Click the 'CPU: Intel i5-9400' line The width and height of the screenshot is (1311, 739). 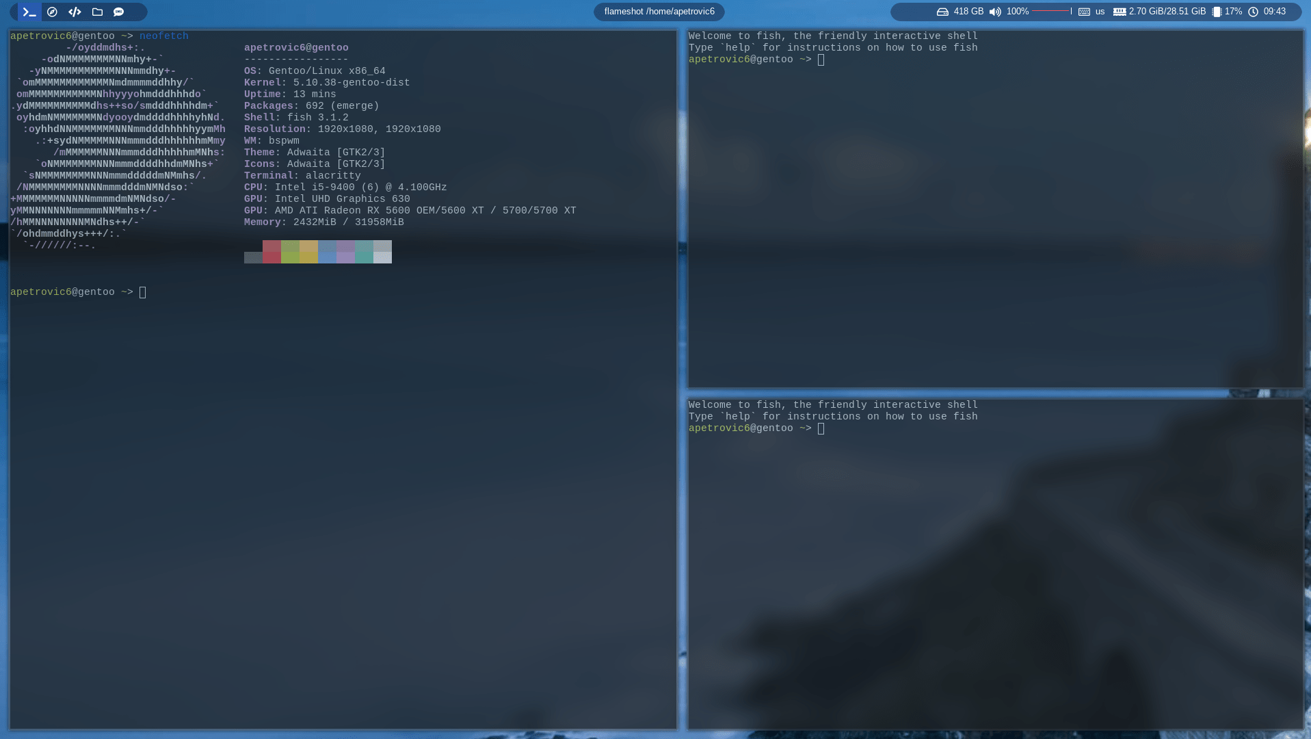[345, 187]
